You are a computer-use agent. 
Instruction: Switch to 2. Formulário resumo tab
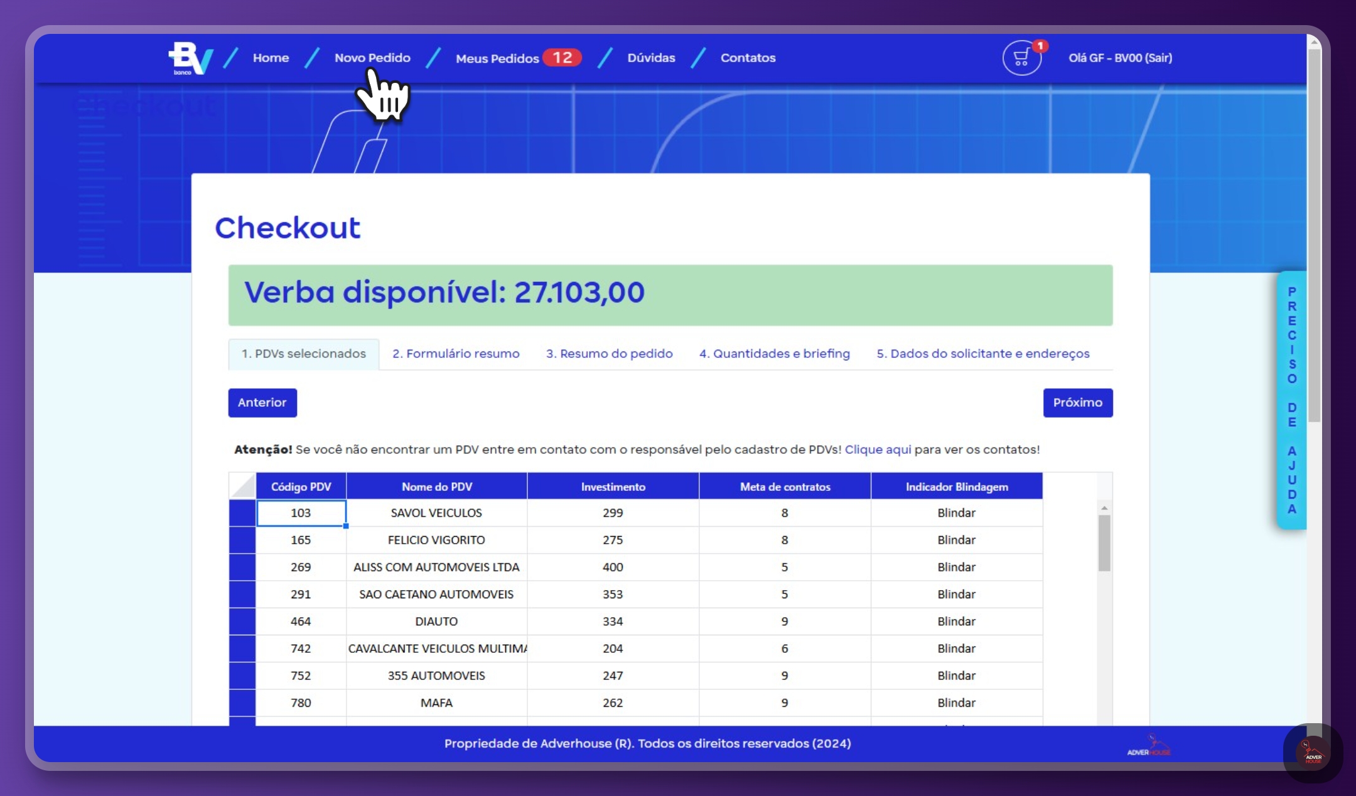(456, 354)
